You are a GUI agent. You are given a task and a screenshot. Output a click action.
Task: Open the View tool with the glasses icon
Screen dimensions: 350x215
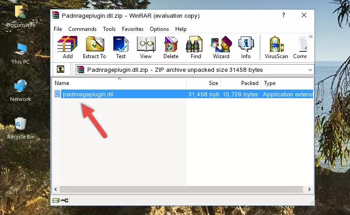(146, 47)
